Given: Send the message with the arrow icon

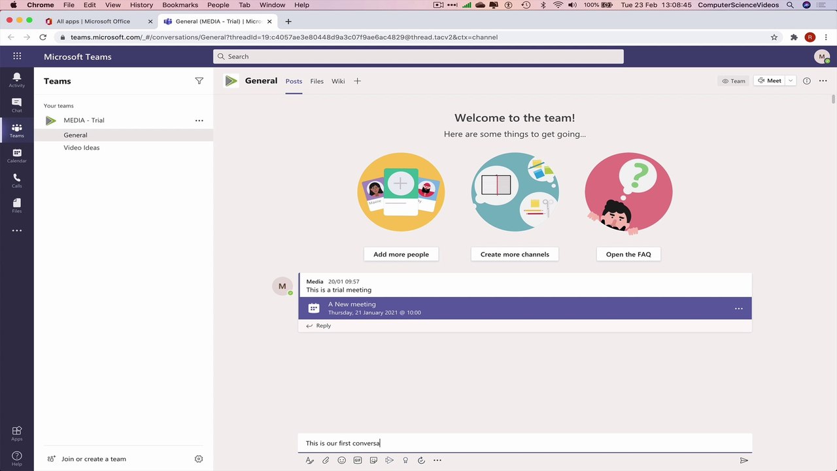Looking at the screenshot, I should tap(744, 461).
